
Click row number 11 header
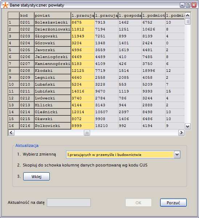pyautogui.click(x=14, y=91)
